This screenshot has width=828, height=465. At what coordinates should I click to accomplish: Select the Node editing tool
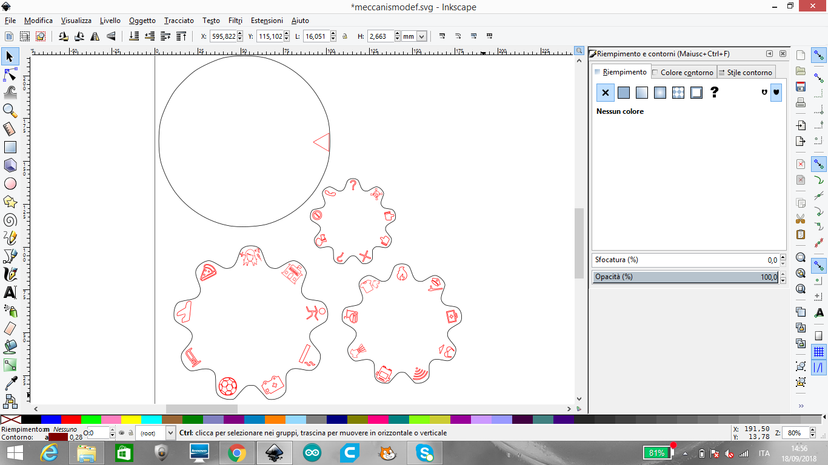tap(10, 74)
